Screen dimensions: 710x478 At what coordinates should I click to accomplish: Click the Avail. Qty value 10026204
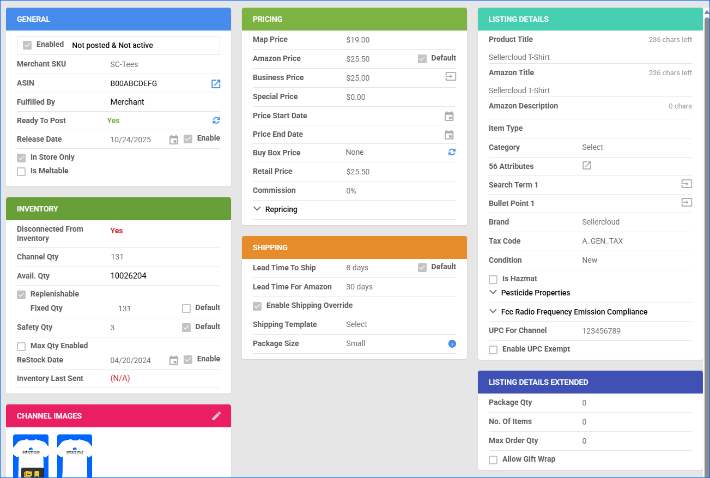tap(128, 276)
